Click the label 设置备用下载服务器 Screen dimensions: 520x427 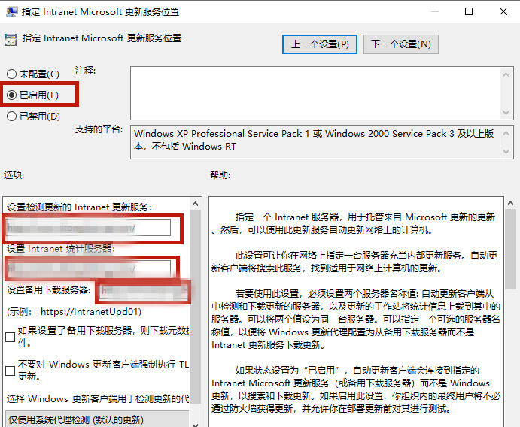48,290
